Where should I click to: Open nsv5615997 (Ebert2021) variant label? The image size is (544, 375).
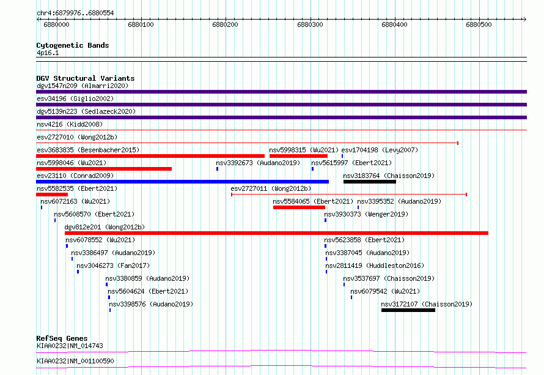[351, 163]
